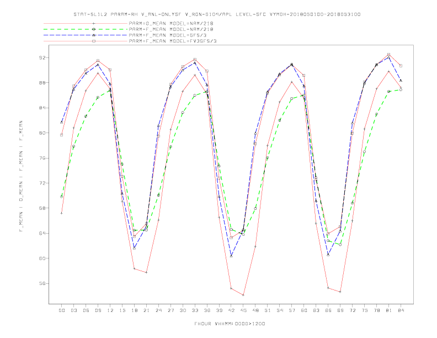
Task: Click y-axis tick value 92
Action: point(42,58)
